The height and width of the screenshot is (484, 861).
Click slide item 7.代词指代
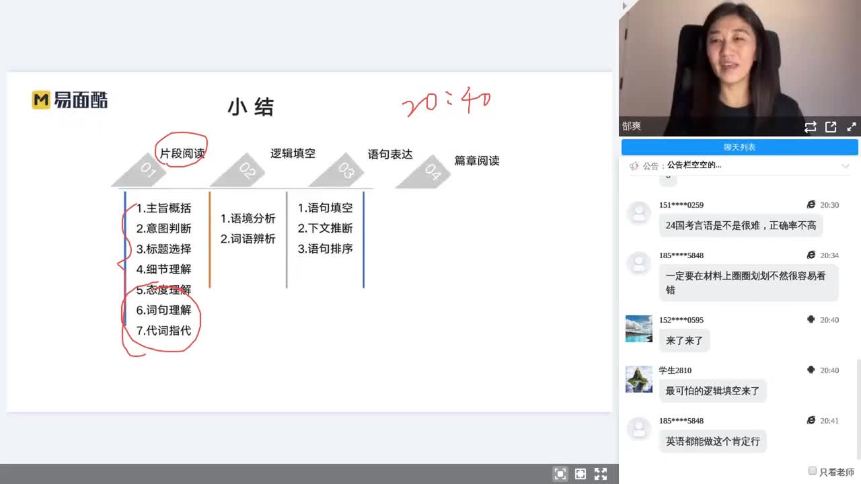click(163, 331)
